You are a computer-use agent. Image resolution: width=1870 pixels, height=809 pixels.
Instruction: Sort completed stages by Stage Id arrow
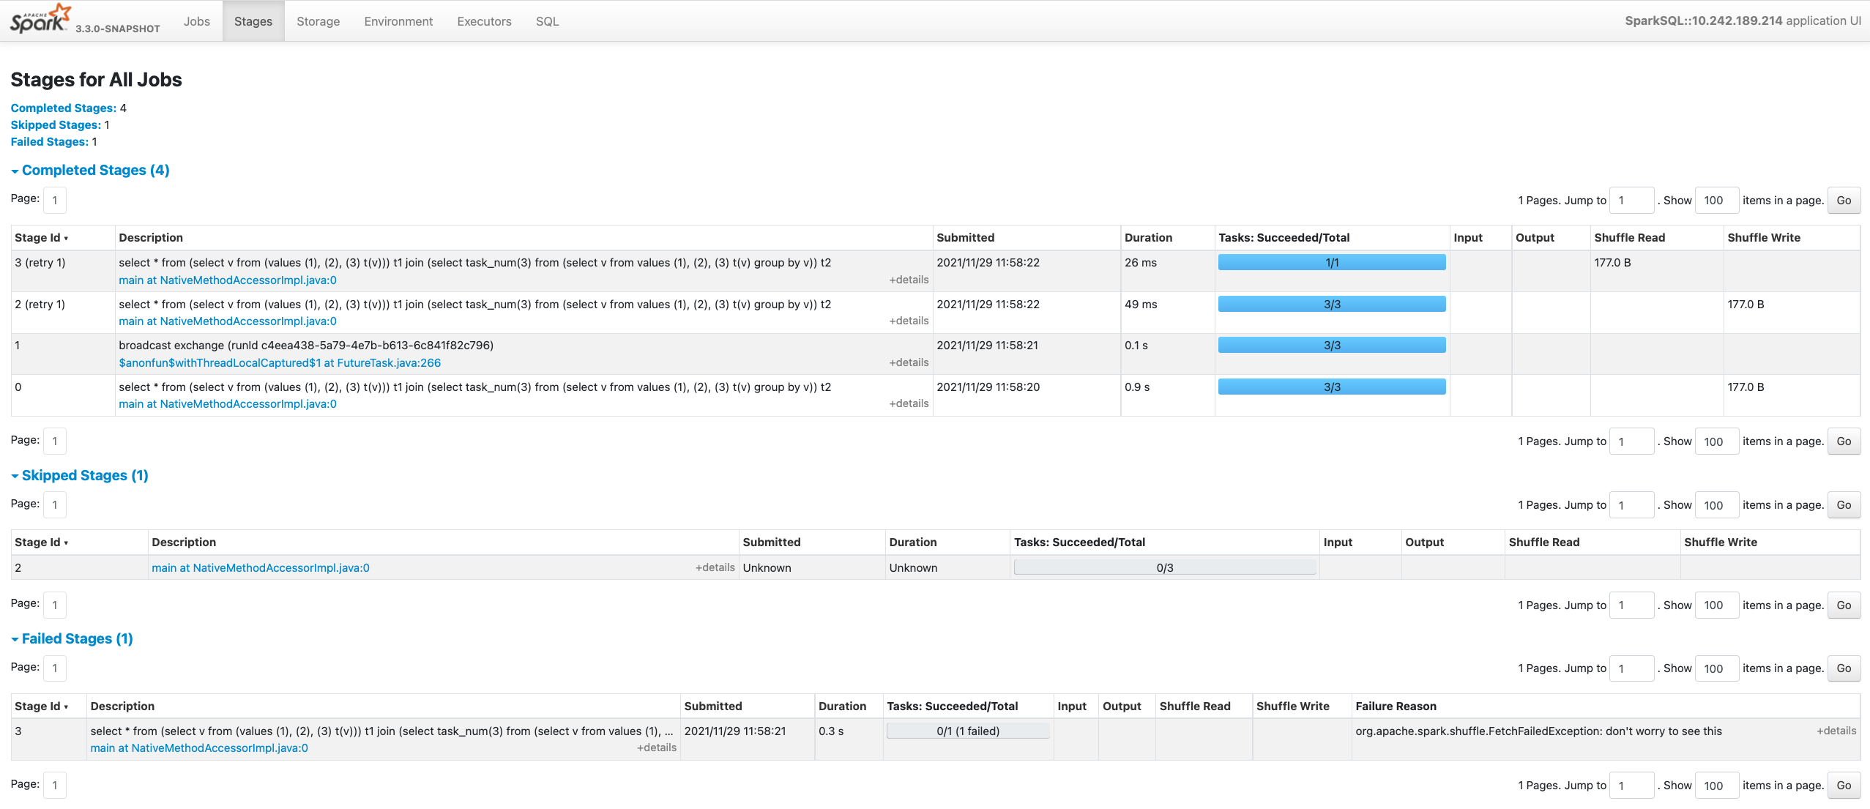(x=66, y=238)
